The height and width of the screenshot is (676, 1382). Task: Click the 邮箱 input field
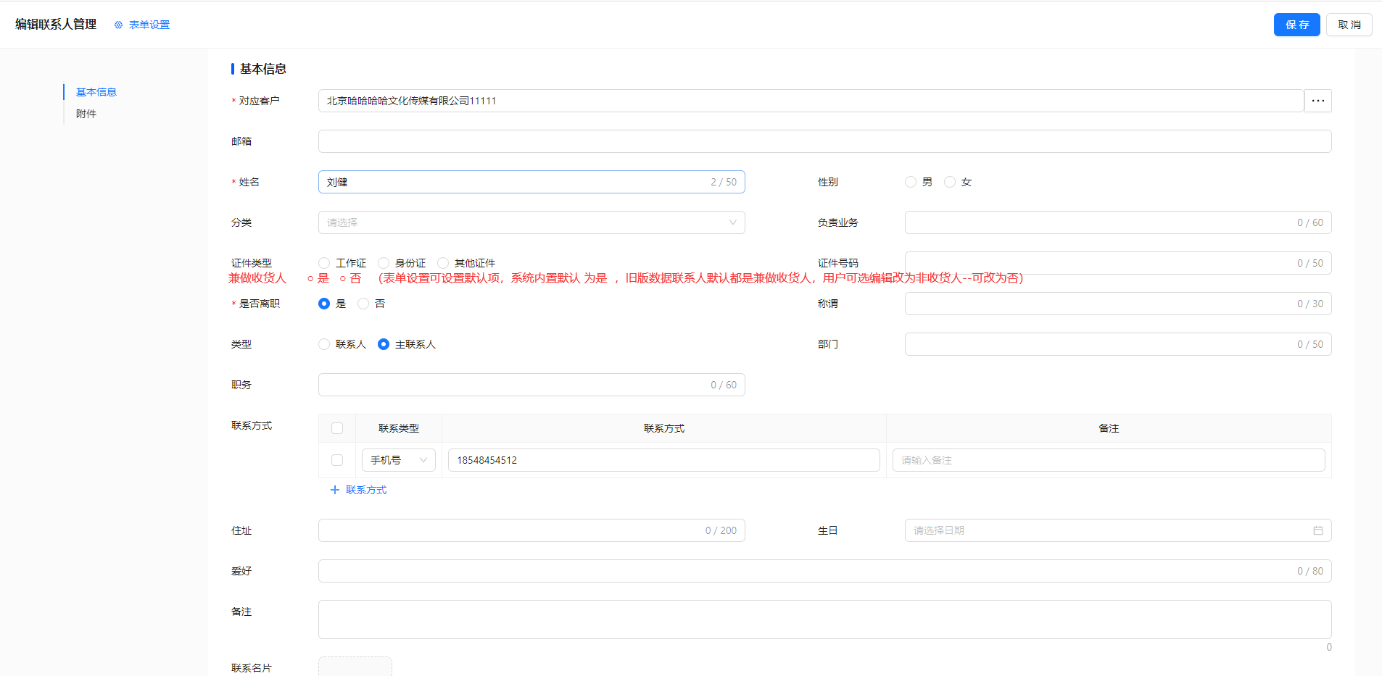coord(825,141)
